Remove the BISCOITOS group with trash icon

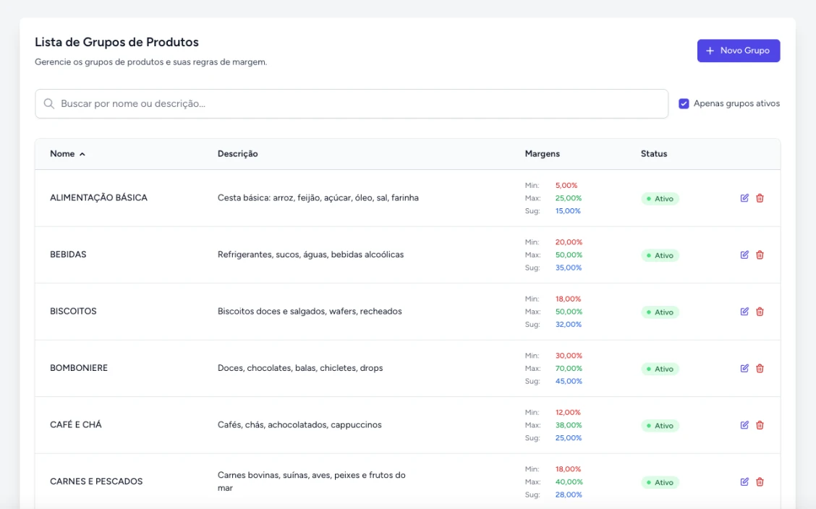(x=760, y=312)
